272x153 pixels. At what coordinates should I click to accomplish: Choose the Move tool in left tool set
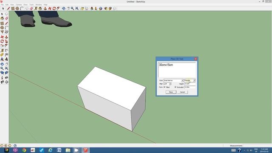click(2, 37)
